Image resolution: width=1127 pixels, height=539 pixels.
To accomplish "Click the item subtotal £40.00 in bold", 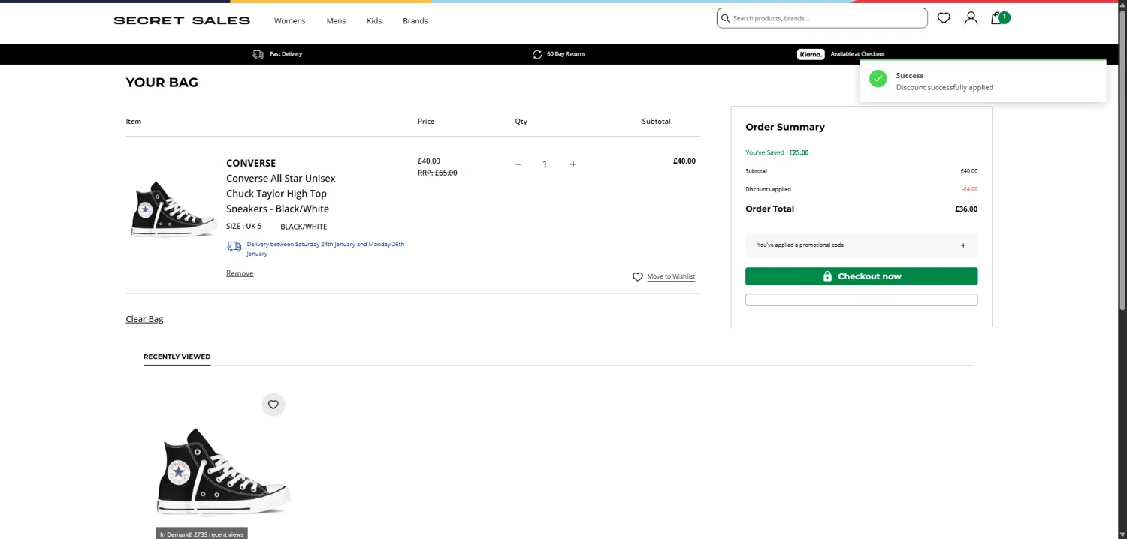I will [684, 161].
